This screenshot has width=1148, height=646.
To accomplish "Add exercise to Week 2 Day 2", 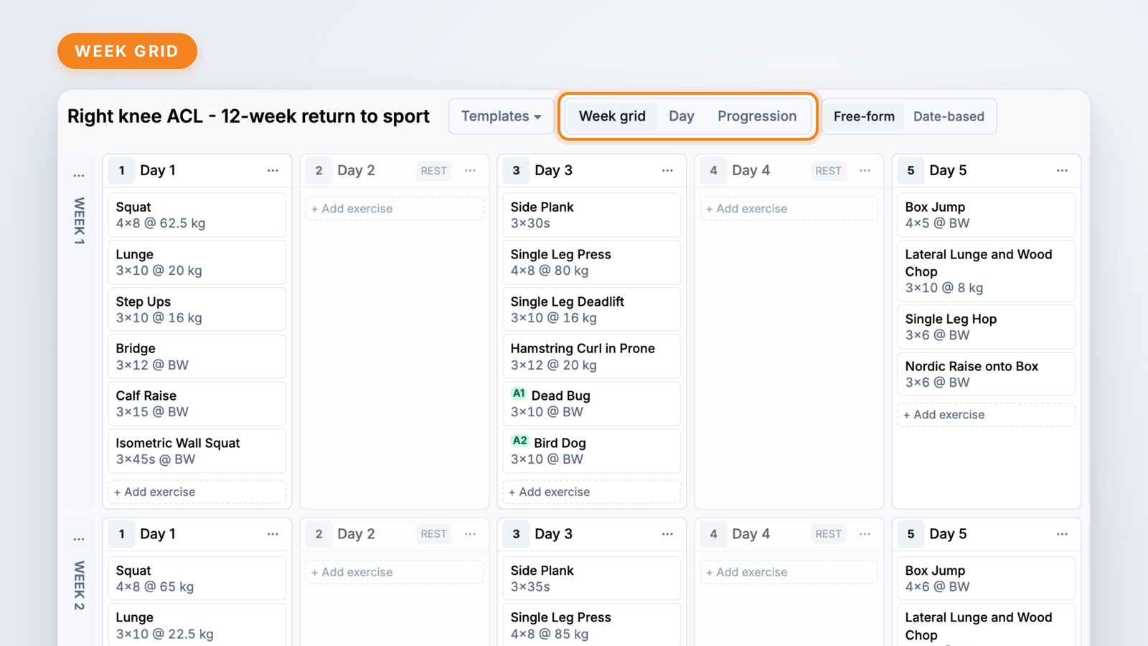I will coord(395,572).
